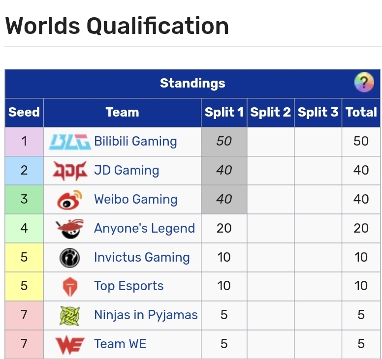Click the JD Gaming team logo
This screenshot has height=359, width=382.
[69, 171]
